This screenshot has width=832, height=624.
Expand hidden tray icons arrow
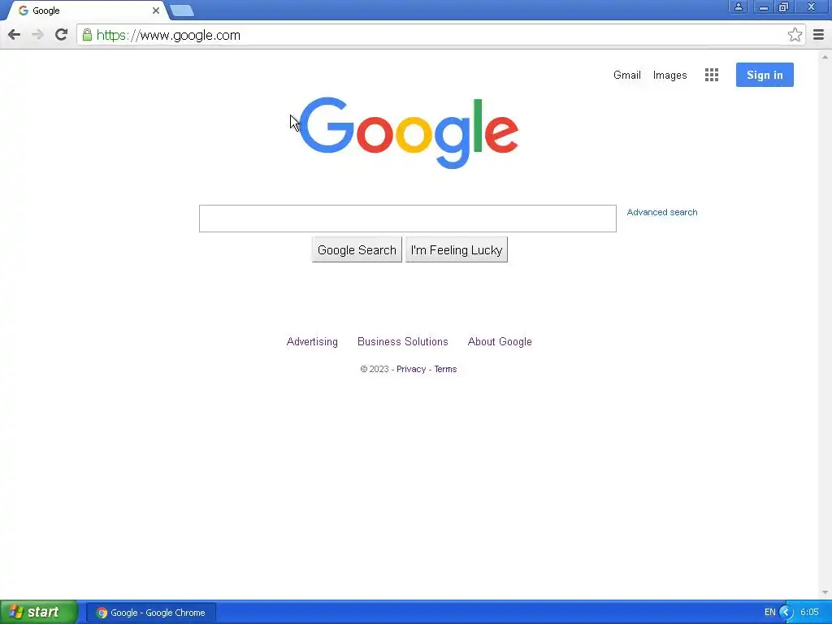click(786, 613)
